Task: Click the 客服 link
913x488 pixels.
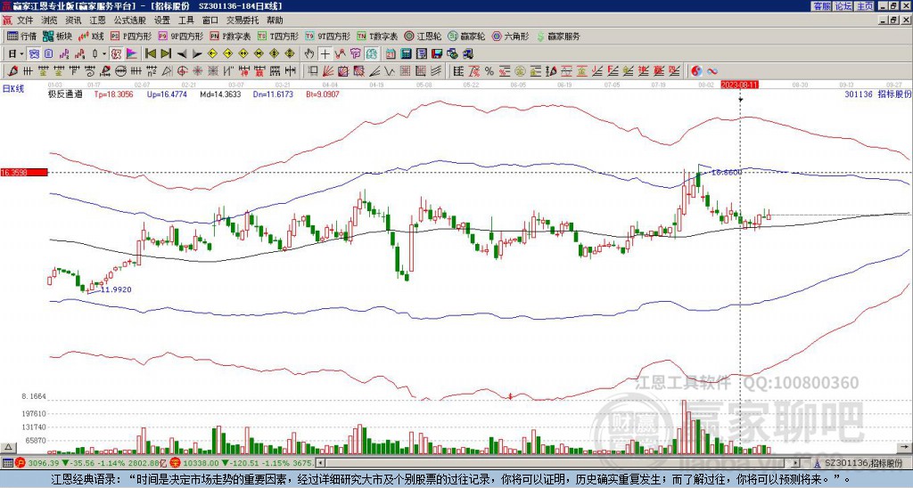Action: 821,6
